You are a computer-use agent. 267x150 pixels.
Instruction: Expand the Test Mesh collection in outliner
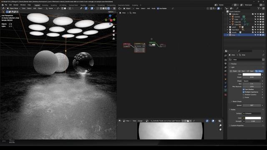[228, 30]
